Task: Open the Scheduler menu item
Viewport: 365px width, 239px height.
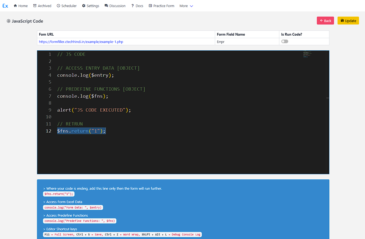Action: (x=69, y=6)
